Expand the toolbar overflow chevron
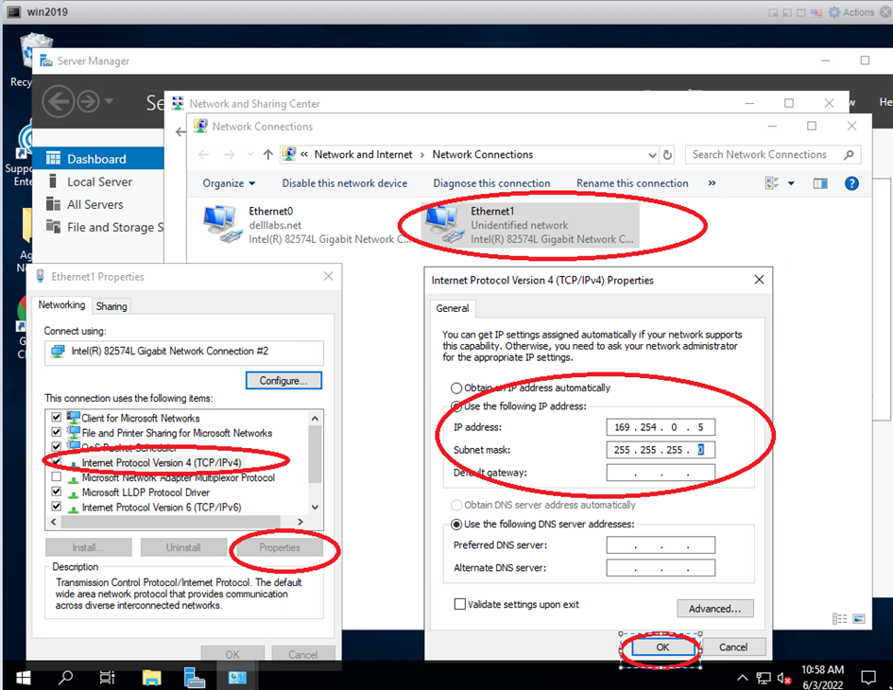This screenshot has width=893, height=690. point(712,183)
